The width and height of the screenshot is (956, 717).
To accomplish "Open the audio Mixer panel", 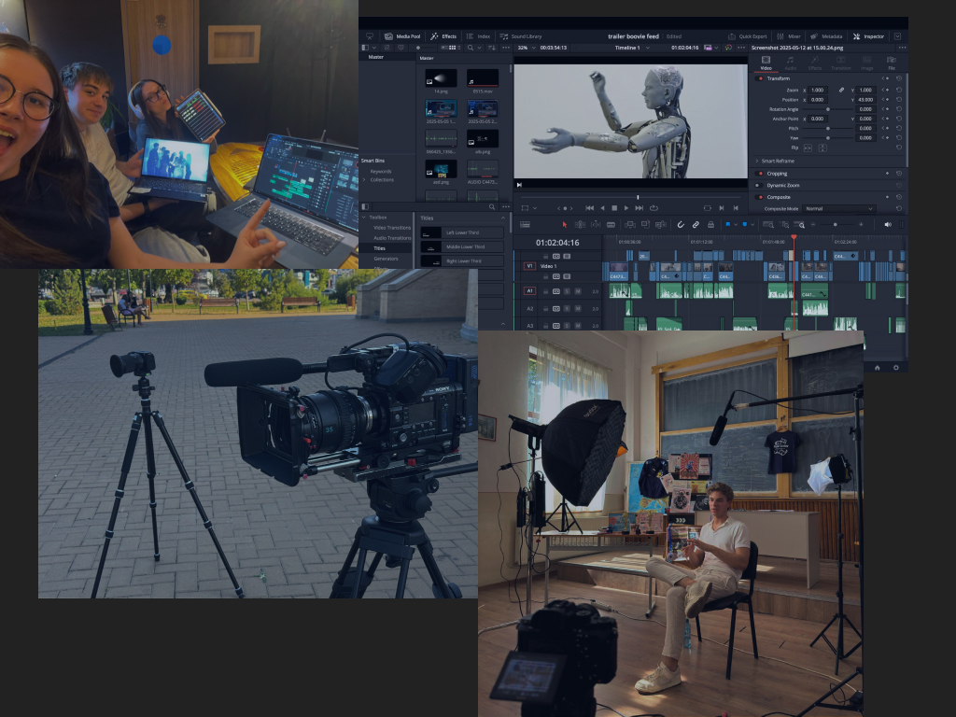I will [x=788, y=36].
